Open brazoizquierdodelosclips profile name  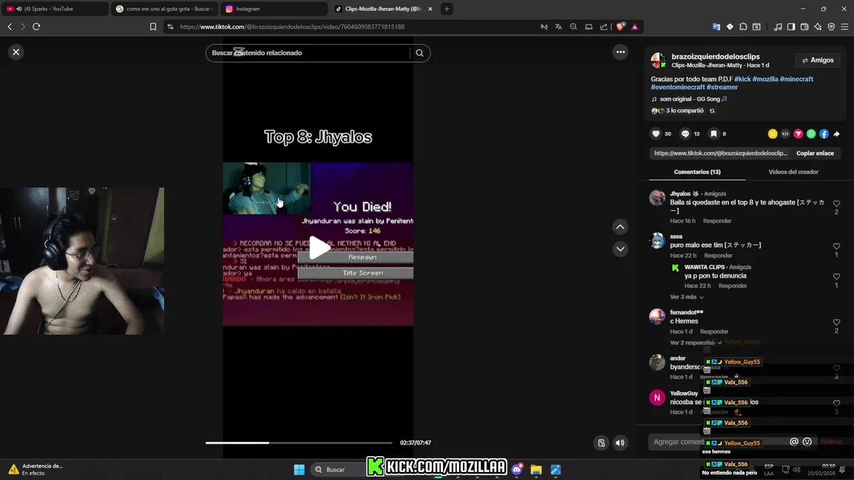coord(715,57)
